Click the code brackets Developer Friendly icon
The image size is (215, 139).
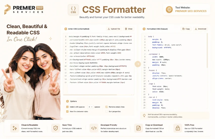(x=94, y=128)
